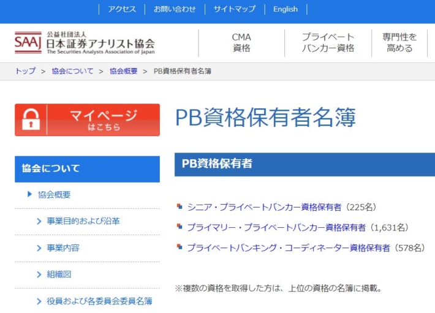Click chevron next to 事業内容
The image size is (435, 313).
click(x=39, y=248)
